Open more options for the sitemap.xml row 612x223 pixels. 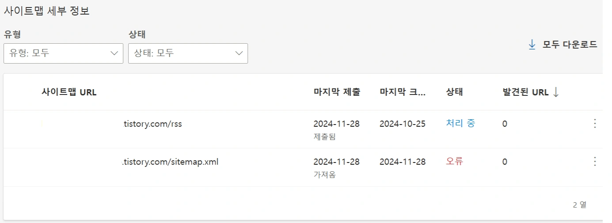(595, 162)
